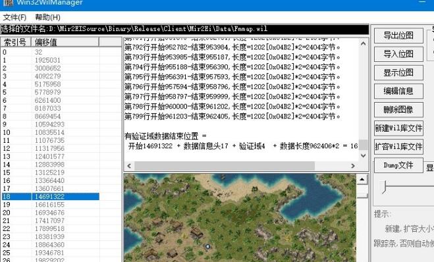The width and height of the screenshot is (434, 262).
Task: Click the log panel scroll up arrow
Action: [363, 43]
